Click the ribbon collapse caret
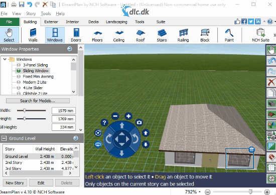The image size is (276, 195). [264, 22]
